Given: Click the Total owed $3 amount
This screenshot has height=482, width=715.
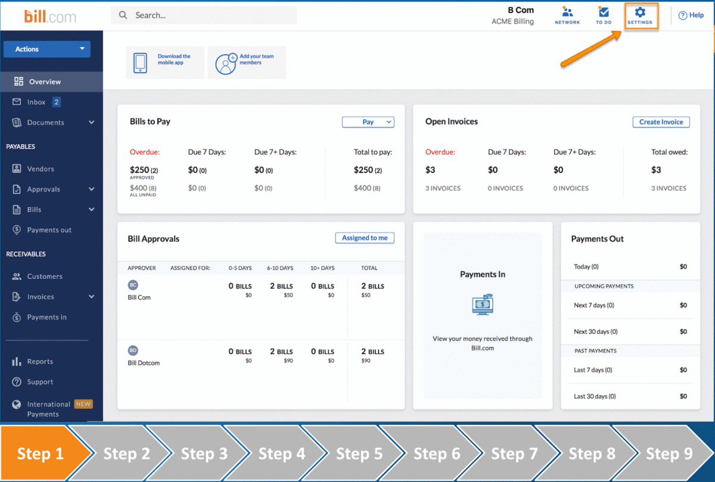Looking at the screenshot, I should tap(656, 170).
